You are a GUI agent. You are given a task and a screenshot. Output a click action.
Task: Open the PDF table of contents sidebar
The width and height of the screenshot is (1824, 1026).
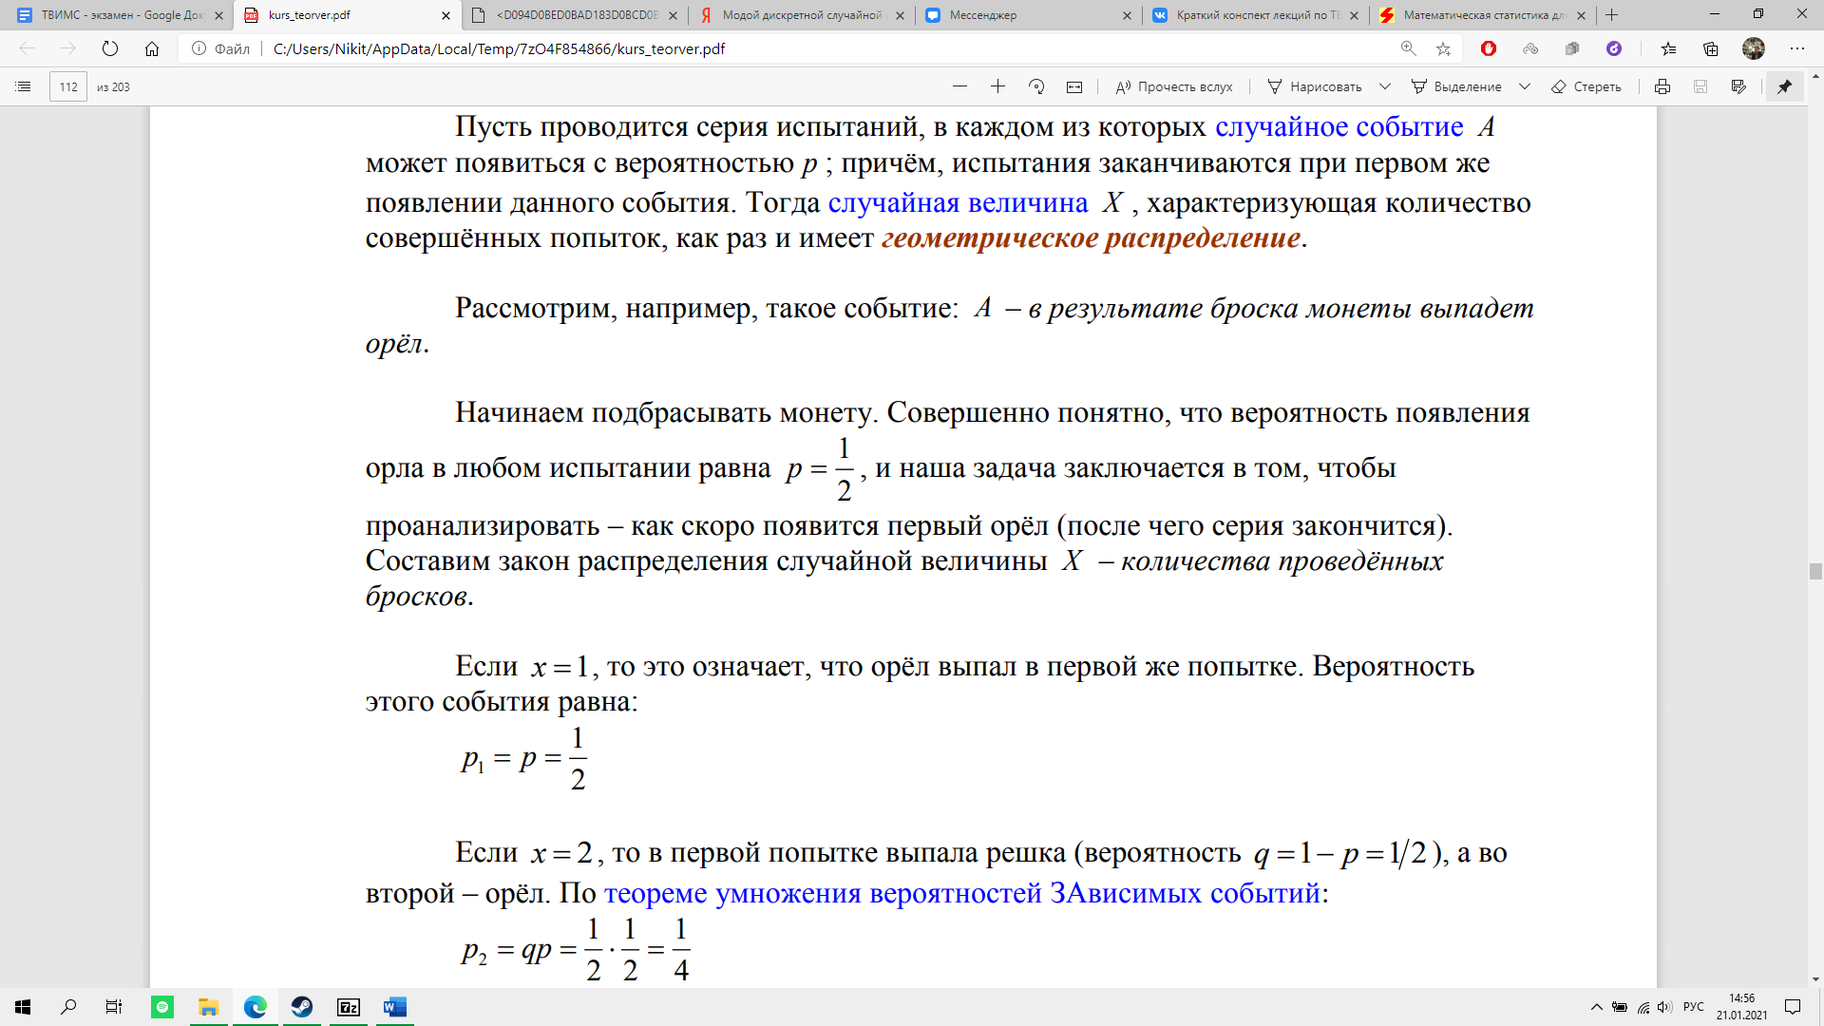click(24, 86)
